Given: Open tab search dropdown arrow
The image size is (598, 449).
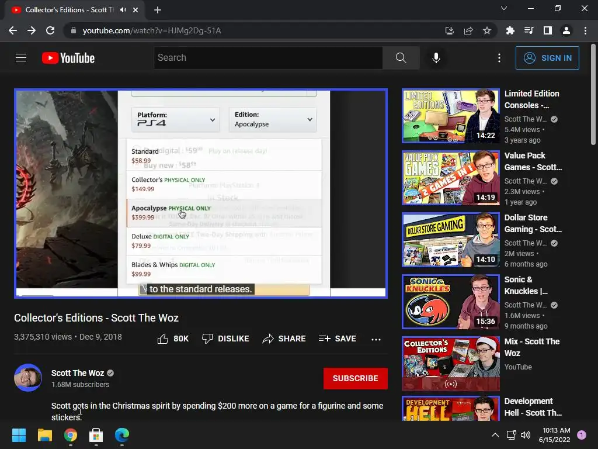Looking at the screenshot, I should click(x=504, y=8).
